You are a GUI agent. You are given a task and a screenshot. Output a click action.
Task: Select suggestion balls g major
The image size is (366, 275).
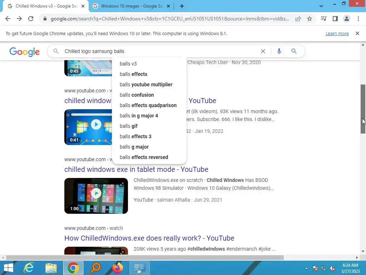[149, 147]
